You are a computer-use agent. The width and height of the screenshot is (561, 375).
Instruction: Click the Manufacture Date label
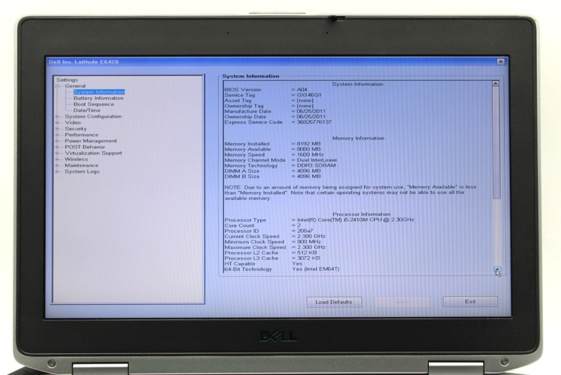248,111
